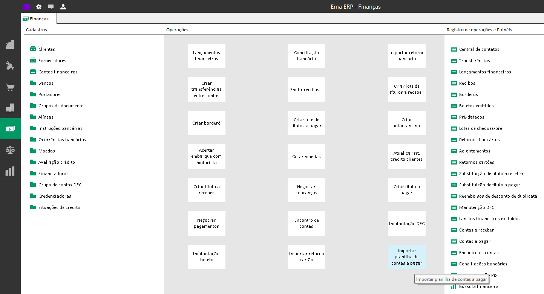Image resolution: width=544 pixels, height=294 pixels.
Task: Click the Conciliação bancária tile
Action: [x=306, y=56]
